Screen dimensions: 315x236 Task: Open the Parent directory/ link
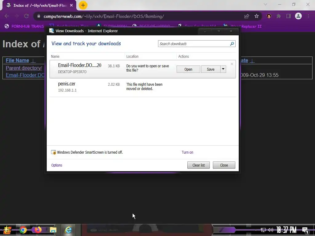click(24, 68)
